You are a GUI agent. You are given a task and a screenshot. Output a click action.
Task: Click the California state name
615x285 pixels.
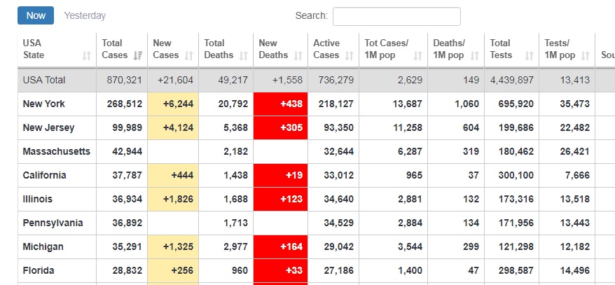(x=44, y=175)
